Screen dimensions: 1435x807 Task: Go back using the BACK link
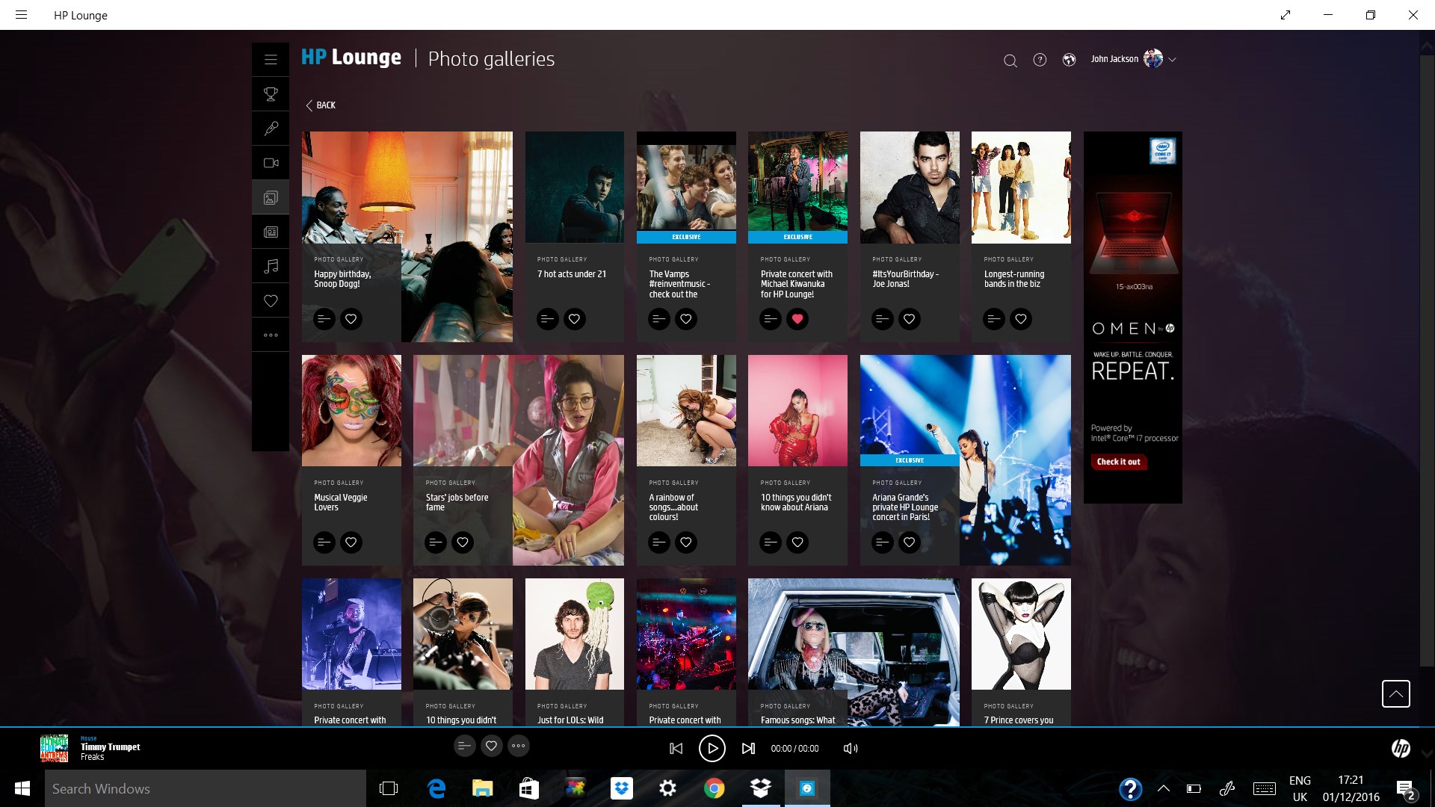tap(321, 105)
